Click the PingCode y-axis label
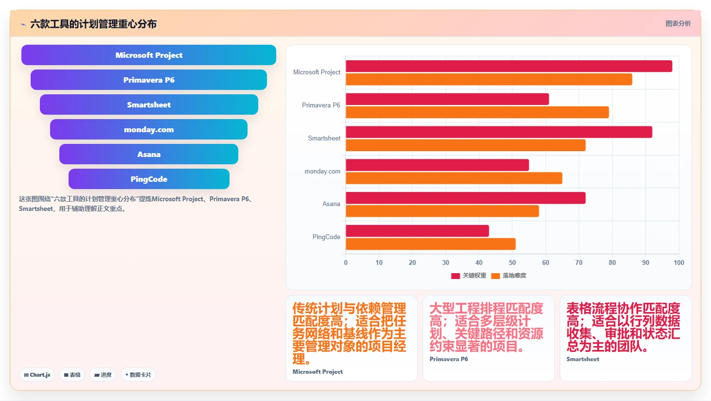Image resolution: width=711 pixels, height=401 pixels. pyautogui.click(x=326, y=237)
